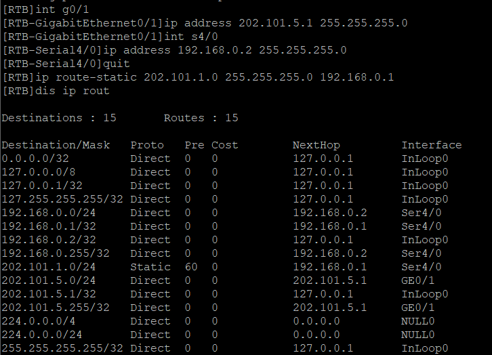Click the Static route entry 202.101.1.0/24
492x355 pixels.
click(x=49, y=266)
